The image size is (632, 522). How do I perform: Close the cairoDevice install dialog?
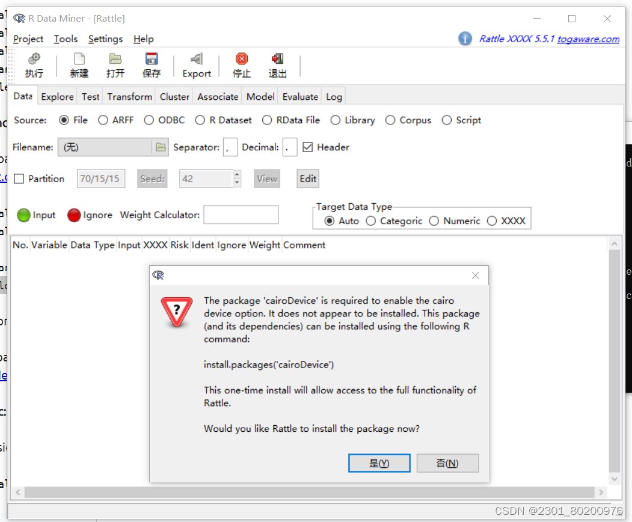(x=476, y=275)
